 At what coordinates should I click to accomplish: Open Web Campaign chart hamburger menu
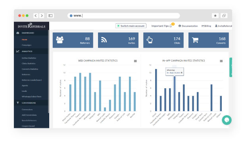(135, 61)
